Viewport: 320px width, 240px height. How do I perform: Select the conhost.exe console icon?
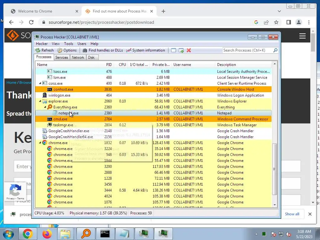50,89
